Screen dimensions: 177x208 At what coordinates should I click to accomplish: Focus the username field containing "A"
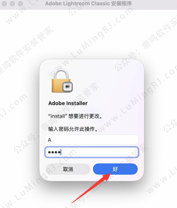pos(92,140)
